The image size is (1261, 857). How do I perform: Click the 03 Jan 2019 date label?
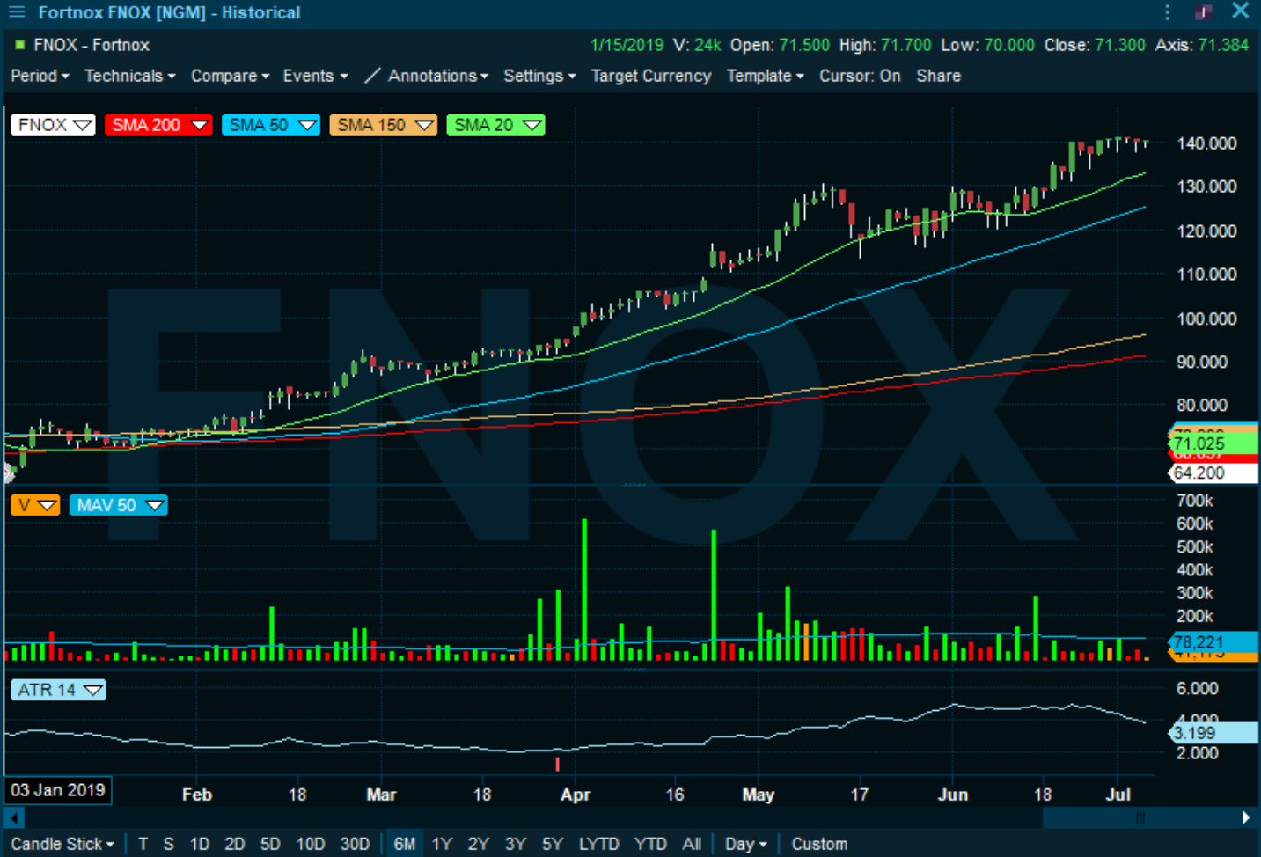[58, 790]
